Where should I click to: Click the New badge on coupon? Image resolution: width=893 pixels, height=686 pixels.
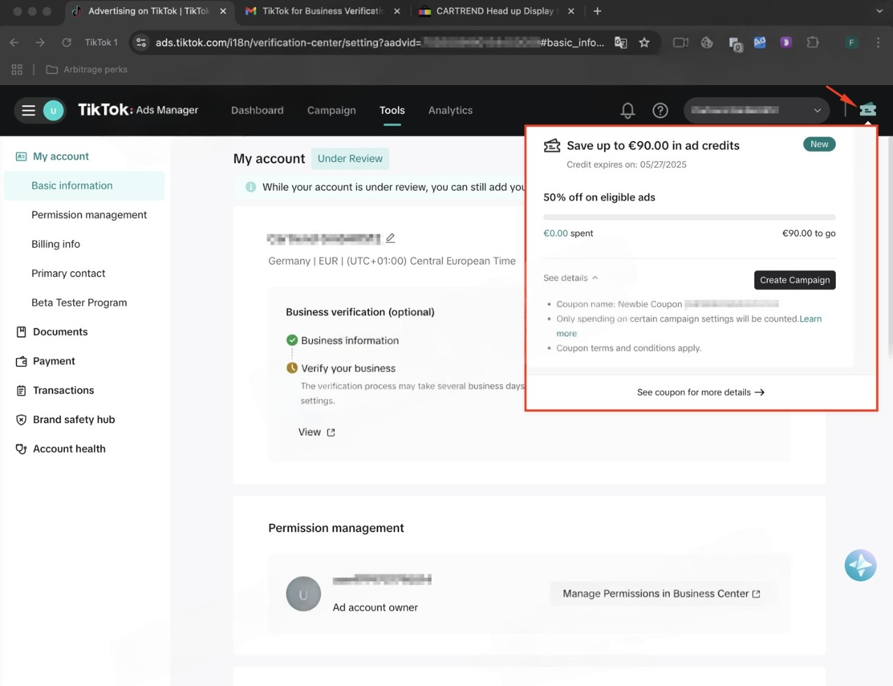819,144
